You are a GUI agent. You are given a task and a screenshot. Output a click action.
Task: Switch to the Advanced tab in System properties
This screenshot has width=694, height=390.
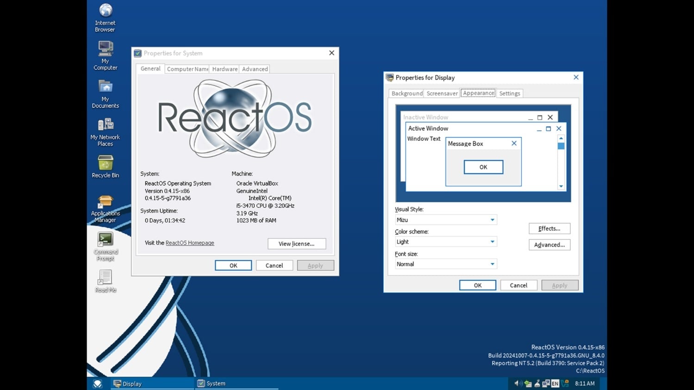pos(255,69)
